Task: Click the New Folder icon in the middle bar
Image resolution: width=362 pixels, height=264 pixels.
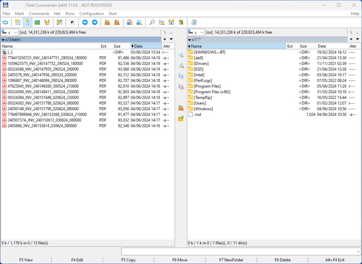Action: (181, 119)
